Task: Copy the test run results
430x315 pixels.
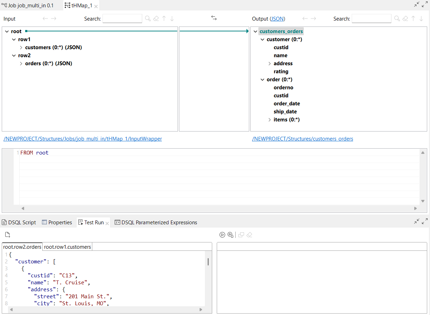Action: click(241, 235)
